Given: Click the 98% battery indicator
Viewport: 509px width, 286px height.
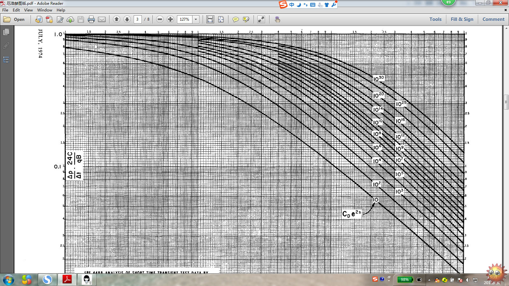Looking at the screenshot, I should click(x=405, y=280).
